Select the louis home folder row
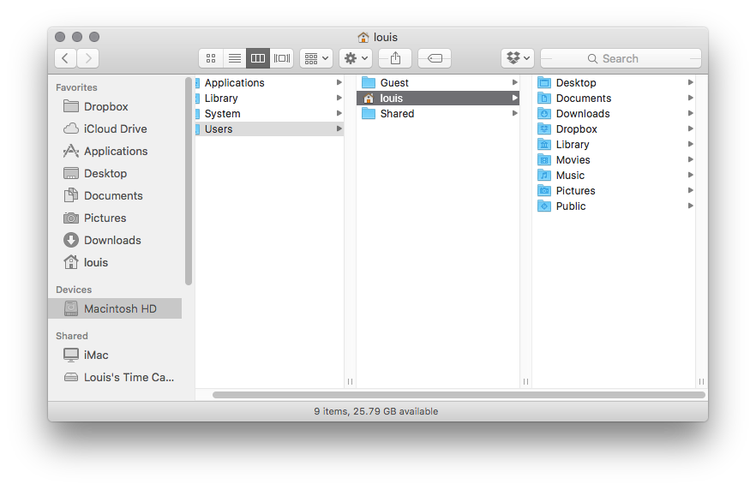 [x=438, y=99]
